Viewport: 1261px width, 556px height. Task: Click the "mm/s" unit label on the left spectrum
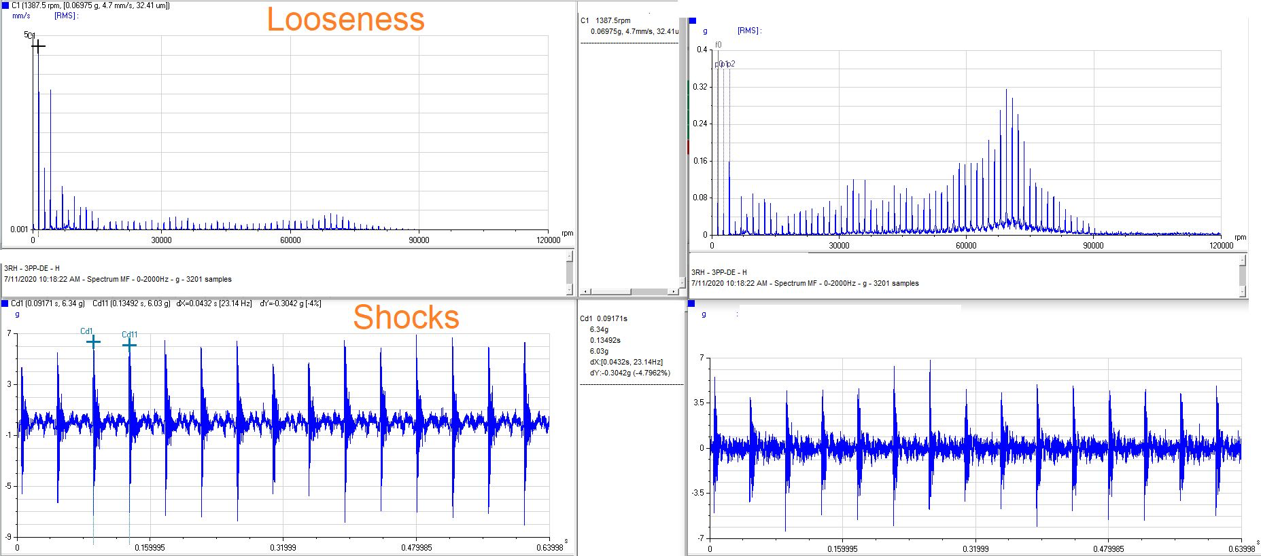21,16
